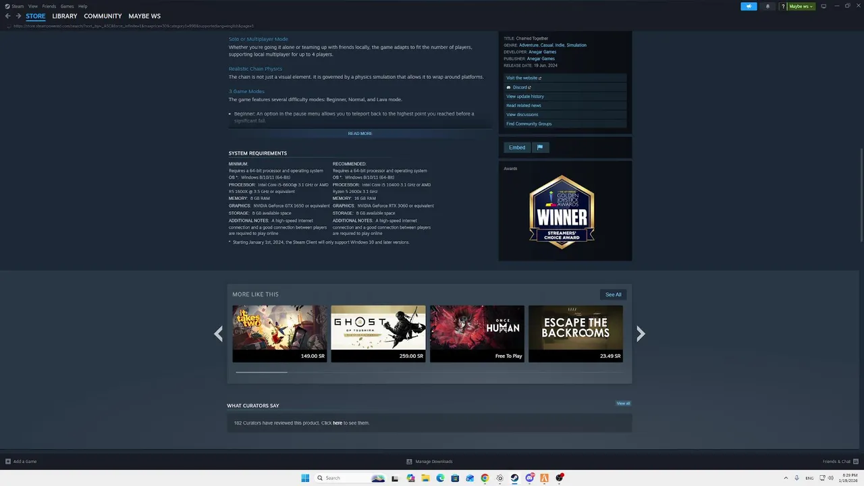
Task: Click View update history
Action: click(x=566, y=97)
